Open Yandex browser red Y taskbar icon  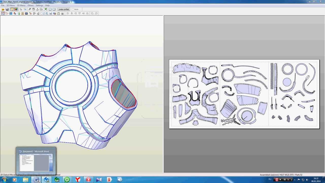click(x=78, y=180)
